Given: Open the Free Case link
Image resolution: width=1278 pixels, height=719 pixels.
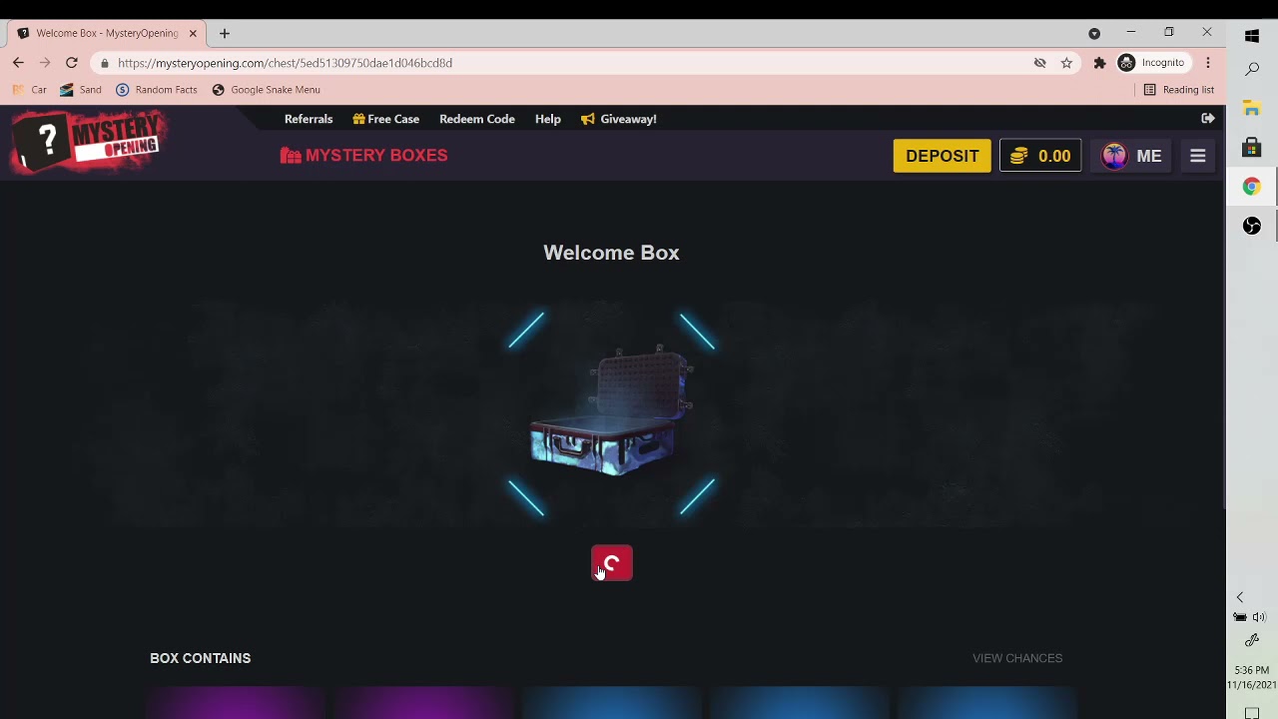Looking at the screenshot, I should (385, 119).
